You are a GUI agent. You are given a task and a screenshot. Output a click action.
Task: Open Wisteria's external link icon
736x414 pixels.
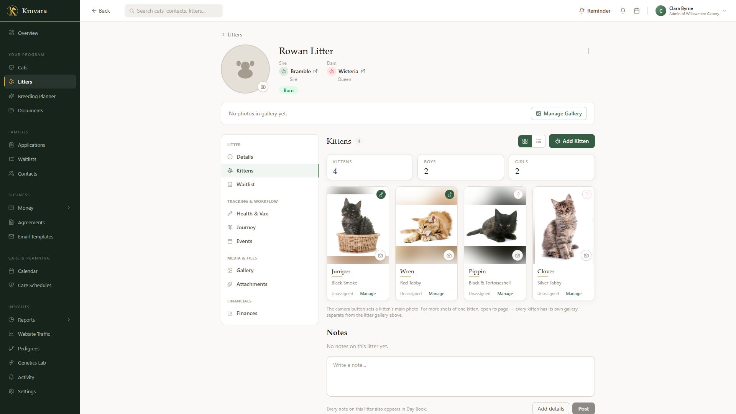tap(363, 71)
